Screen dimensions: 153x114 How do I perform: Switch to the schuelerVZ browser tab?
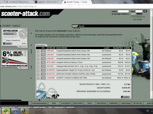tap(19, 2)
